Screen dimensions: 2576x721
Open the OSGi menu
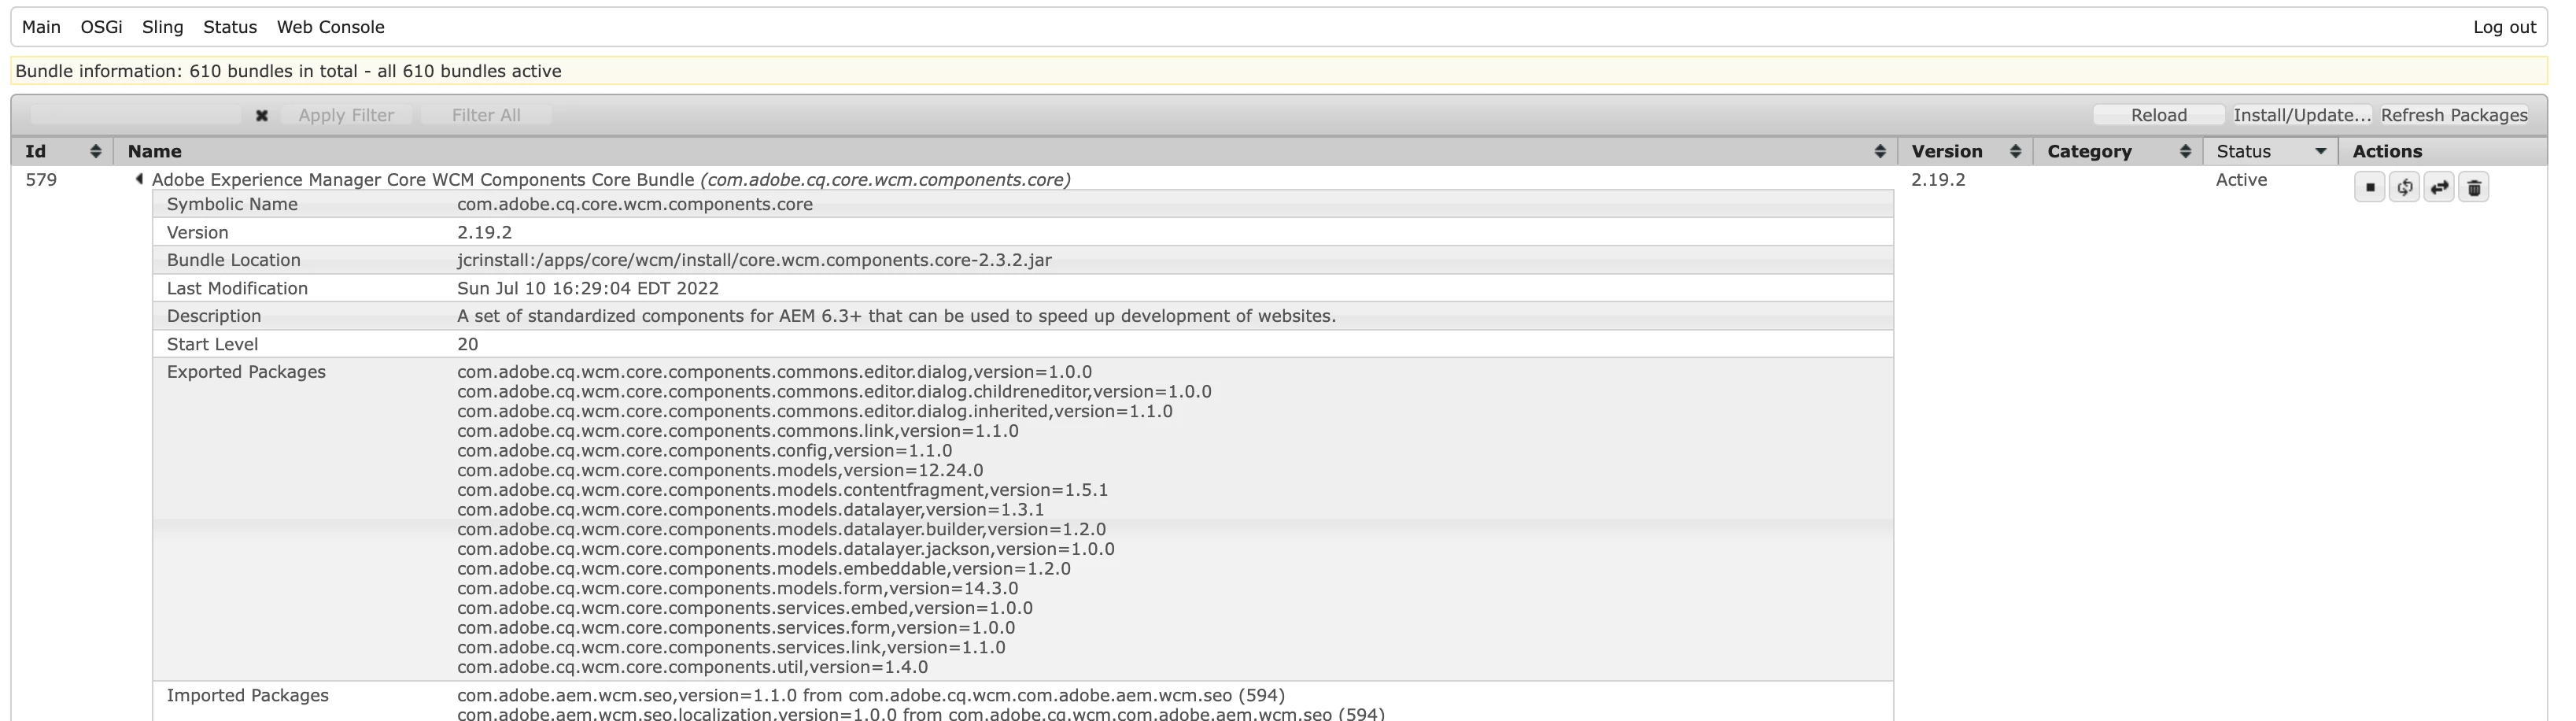(x=102, y=27)
